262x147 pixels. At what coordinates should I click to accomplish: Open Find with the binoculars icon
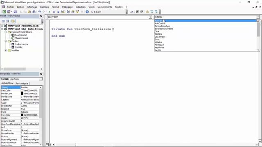click(x=34, y=12)
